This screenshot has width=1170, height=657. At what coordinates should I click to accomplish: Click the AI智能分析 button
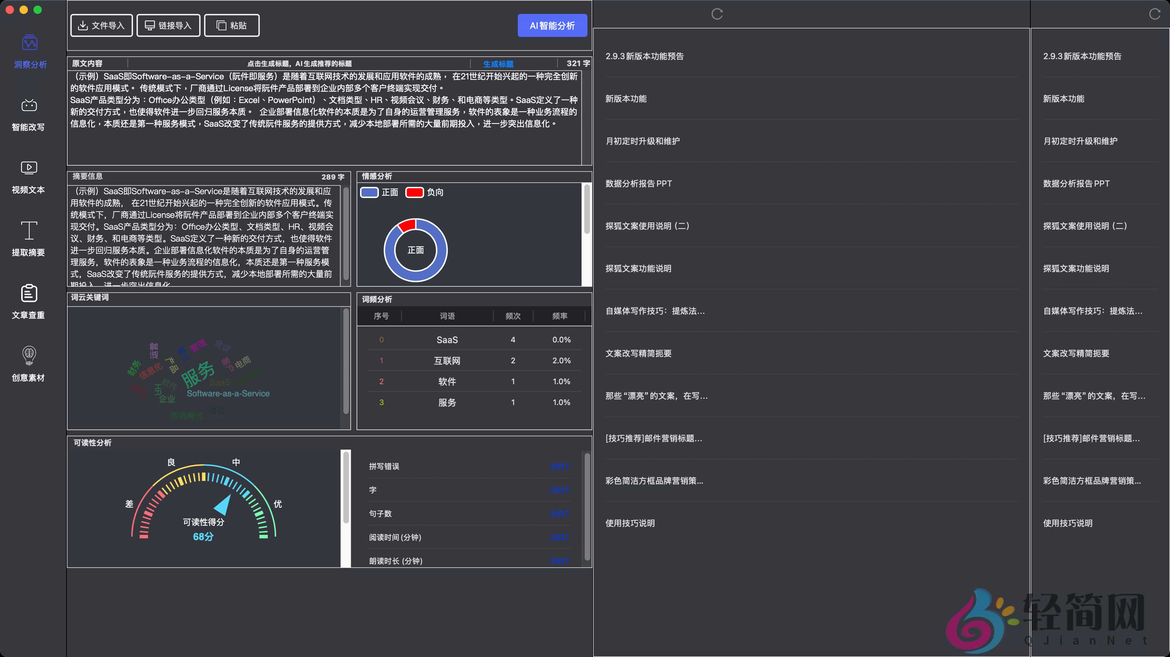pos(552,25)
